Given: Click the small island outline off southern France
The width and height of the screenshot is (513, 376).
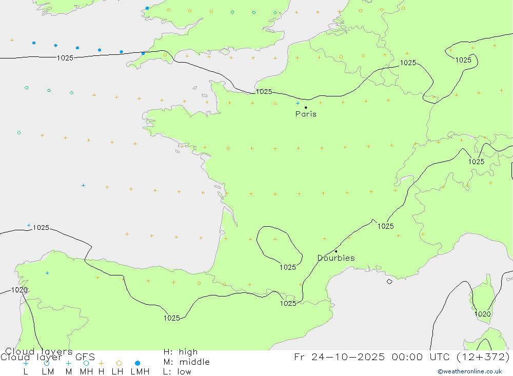Looking at the screenshot, I should tap(389, 282).
